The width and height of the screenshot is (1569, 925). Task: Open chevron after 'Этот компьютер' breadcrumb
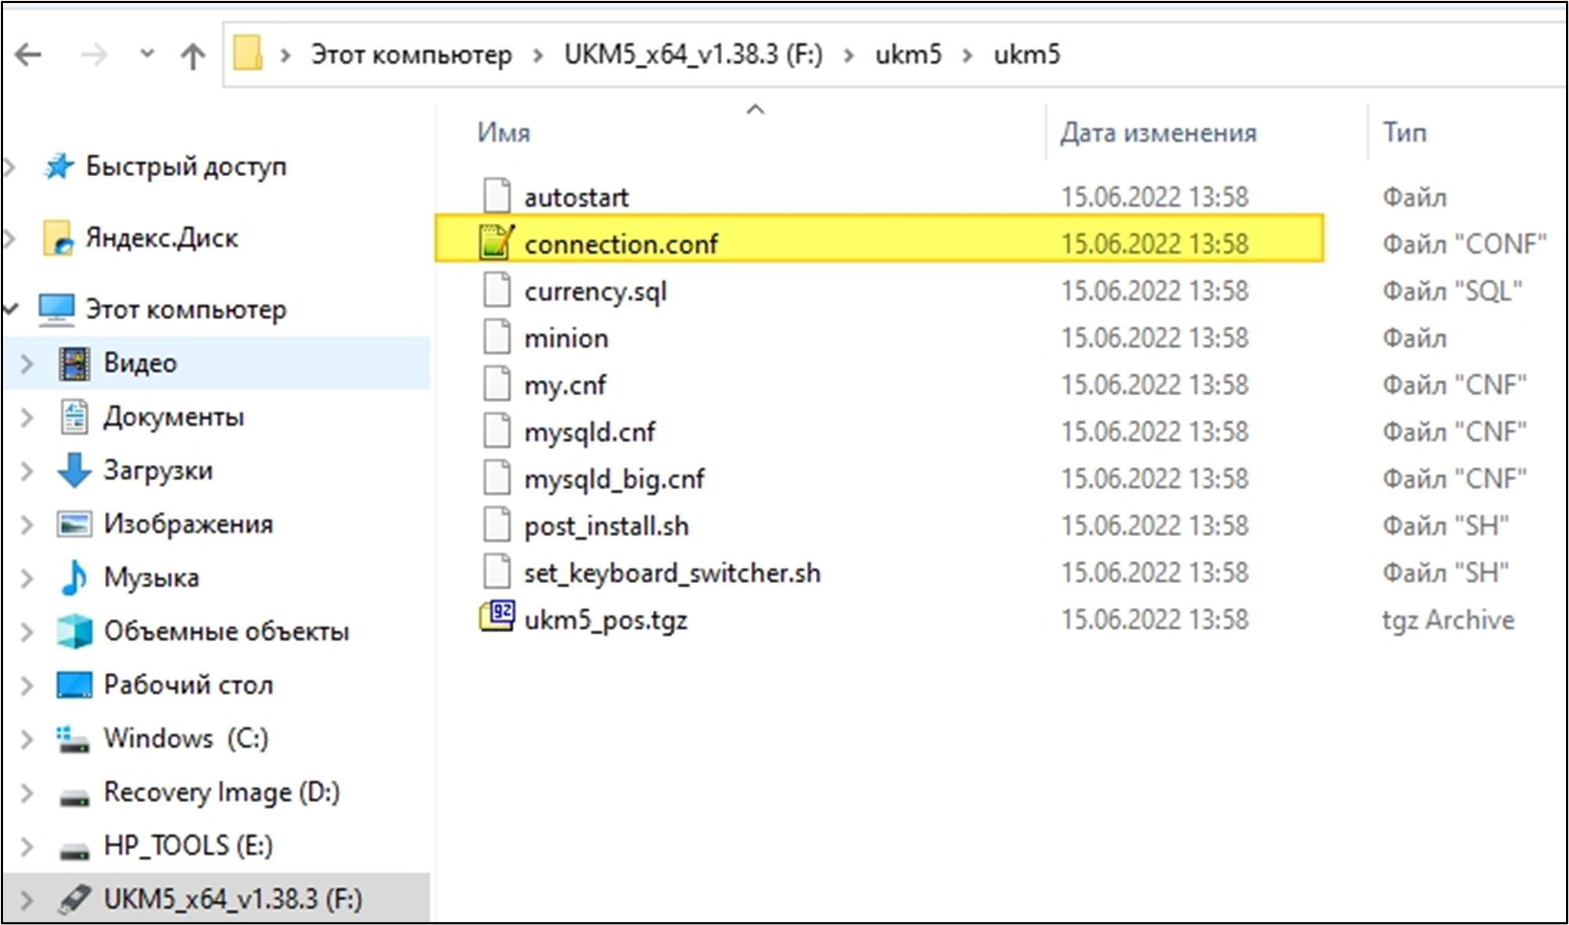coord(538,56)
